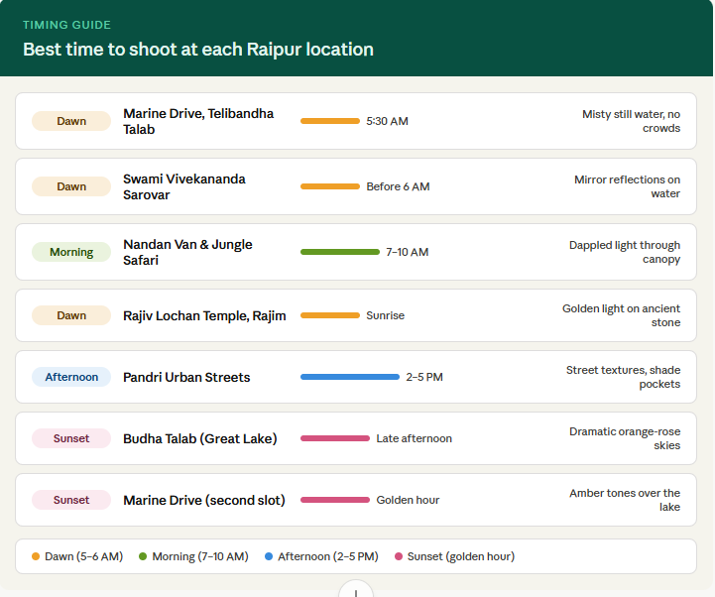715x597 pixels.
Task: Click 'Golden light on ancient stone' note
Action: pos(621,315)
